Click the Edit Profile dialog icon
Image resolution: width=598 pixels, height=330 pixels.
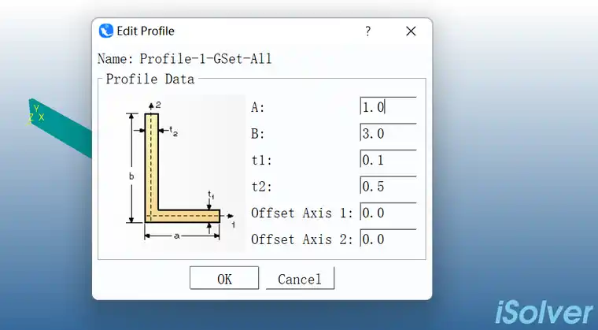tap(106, 32)
